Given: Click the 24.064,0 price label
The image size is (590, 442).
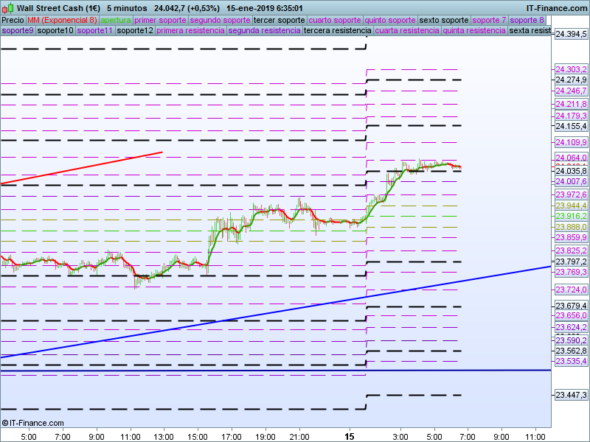Looking at the screenshot, I should click(x=571, y=158).
